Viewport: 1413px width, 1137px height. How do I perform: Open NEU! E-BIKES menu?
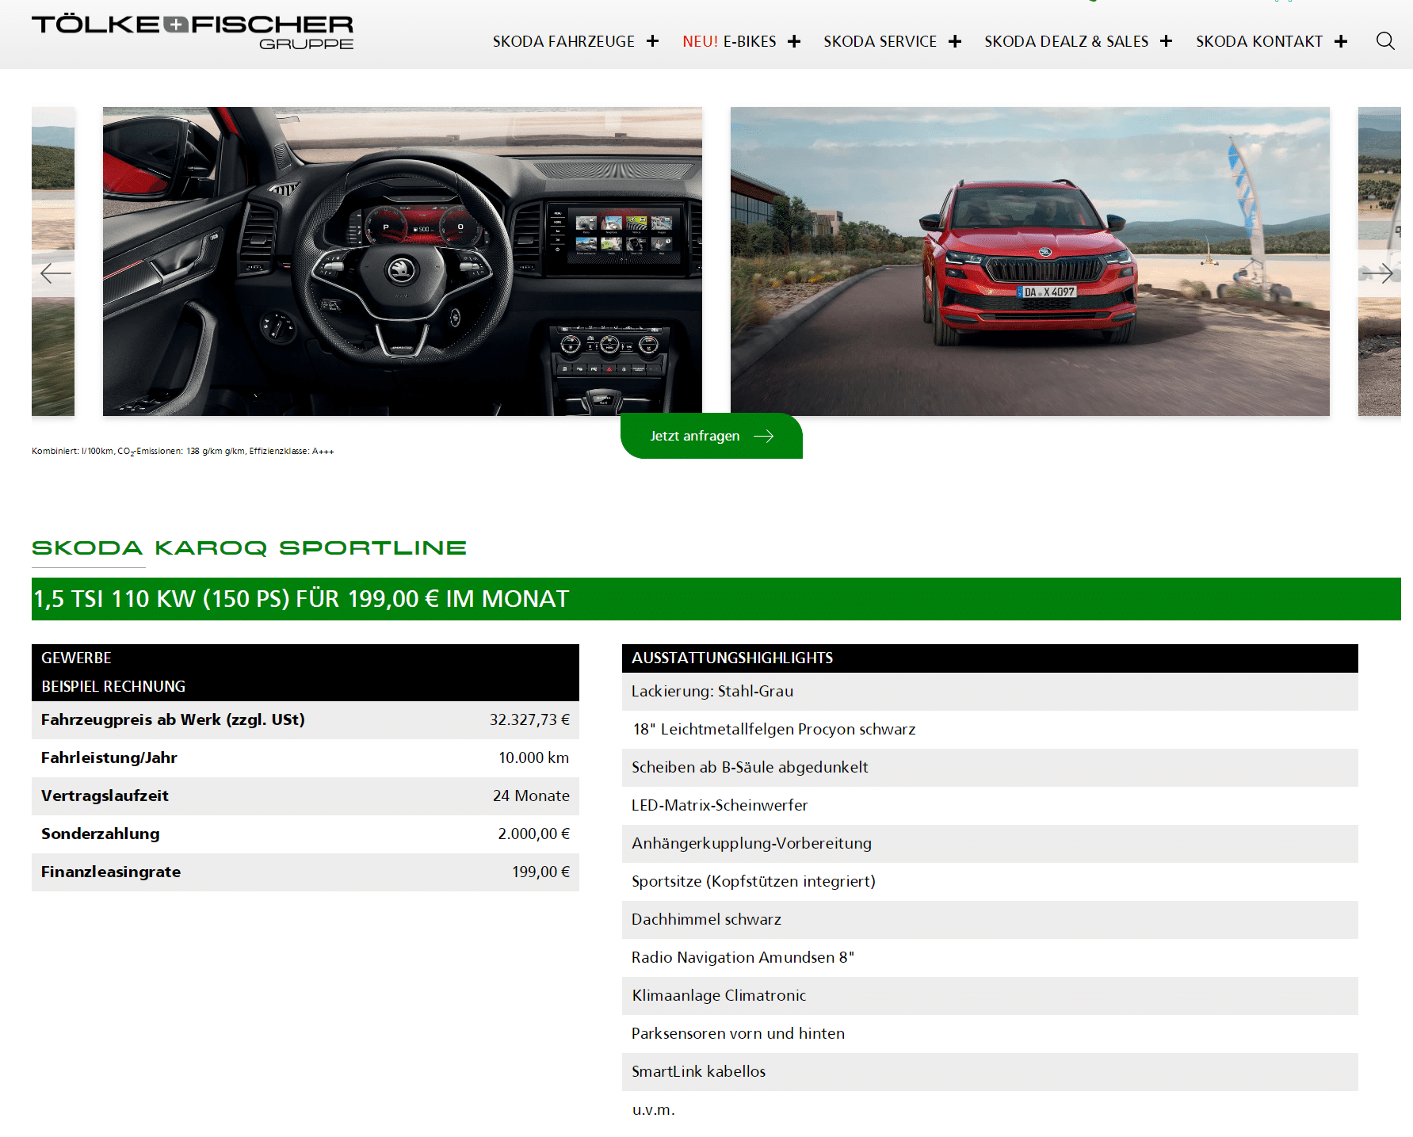coord(729,41)
